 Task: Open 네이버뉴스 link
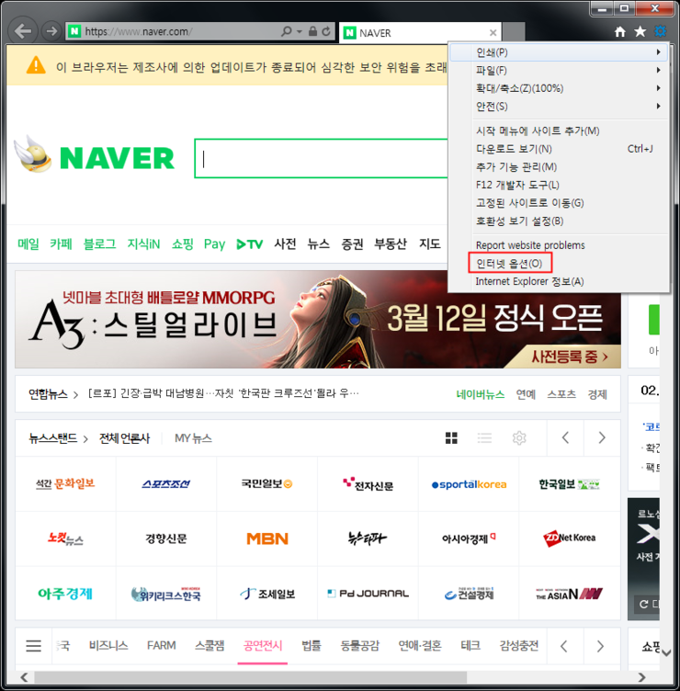(x=481, y=394)
